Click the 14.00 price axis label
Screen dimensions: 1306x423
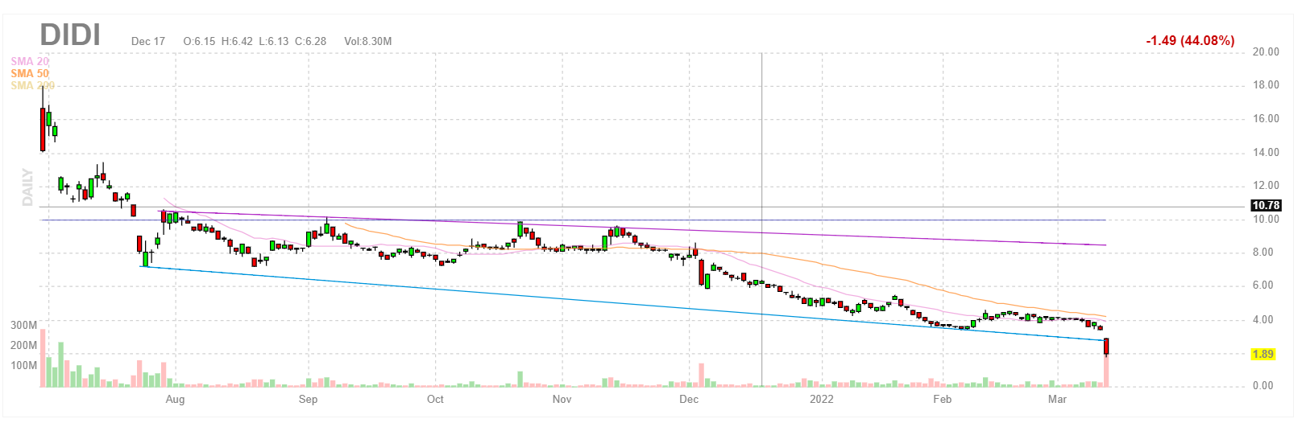click(x=1266, y=152)
